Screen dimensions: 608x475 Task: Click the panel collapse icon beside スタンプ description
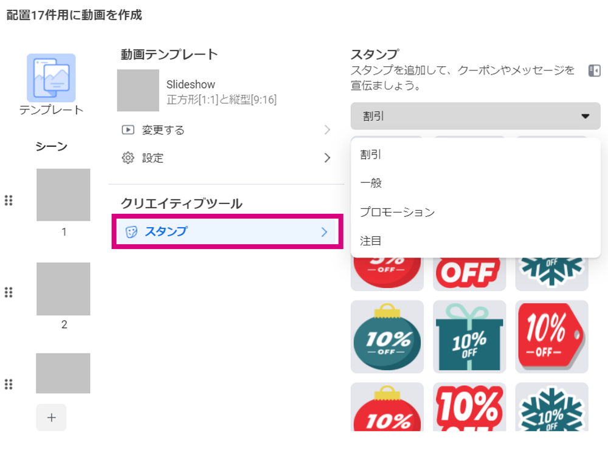[594, 71]
